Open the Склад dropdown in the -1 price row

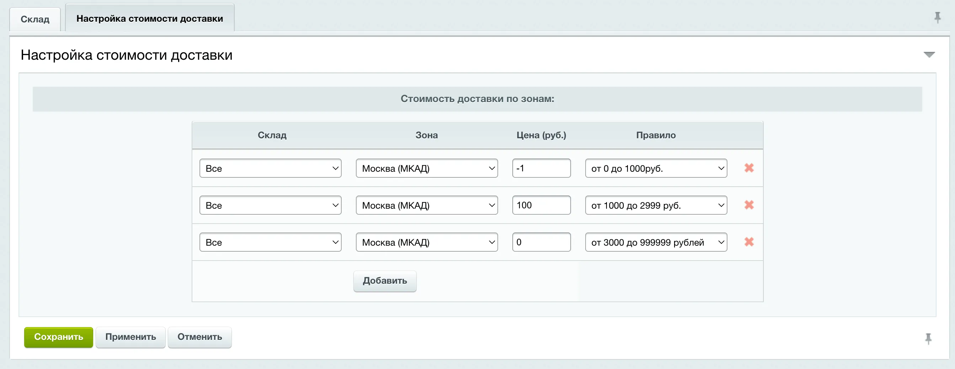[x=270, y=169]
